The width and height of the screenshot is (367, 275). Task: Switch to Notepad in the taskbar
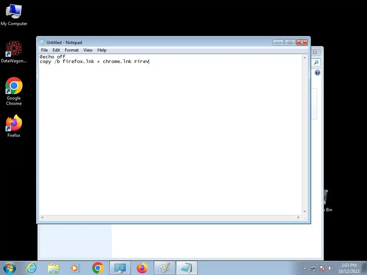click(186, 268)
